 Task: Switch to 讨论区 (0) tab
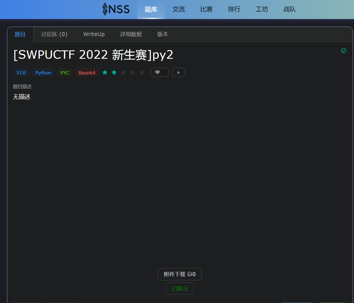coord(54,34)
